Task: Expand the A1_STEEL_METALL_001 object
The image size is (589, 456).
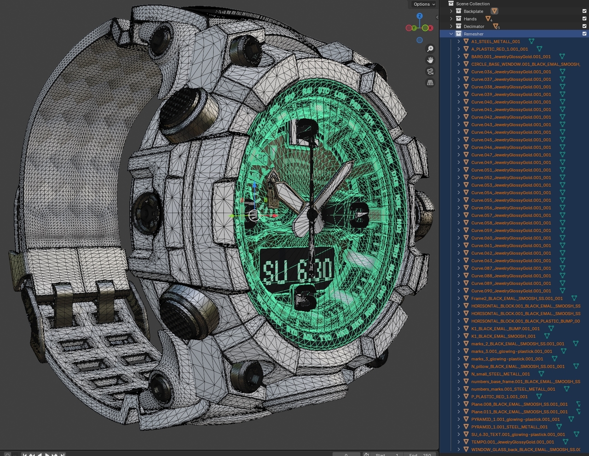Action: pyautogui.click(x=459, y=41)
